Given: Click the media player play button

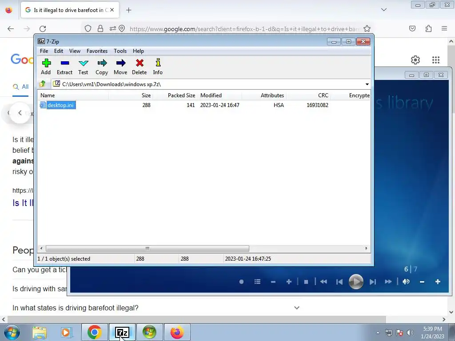Looking at the screenshot, I should (356, 282).
